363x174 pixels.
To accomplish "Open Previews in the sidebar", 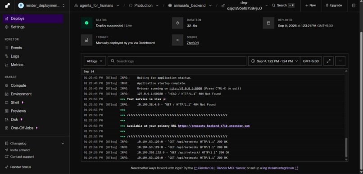I will (32, 111).
